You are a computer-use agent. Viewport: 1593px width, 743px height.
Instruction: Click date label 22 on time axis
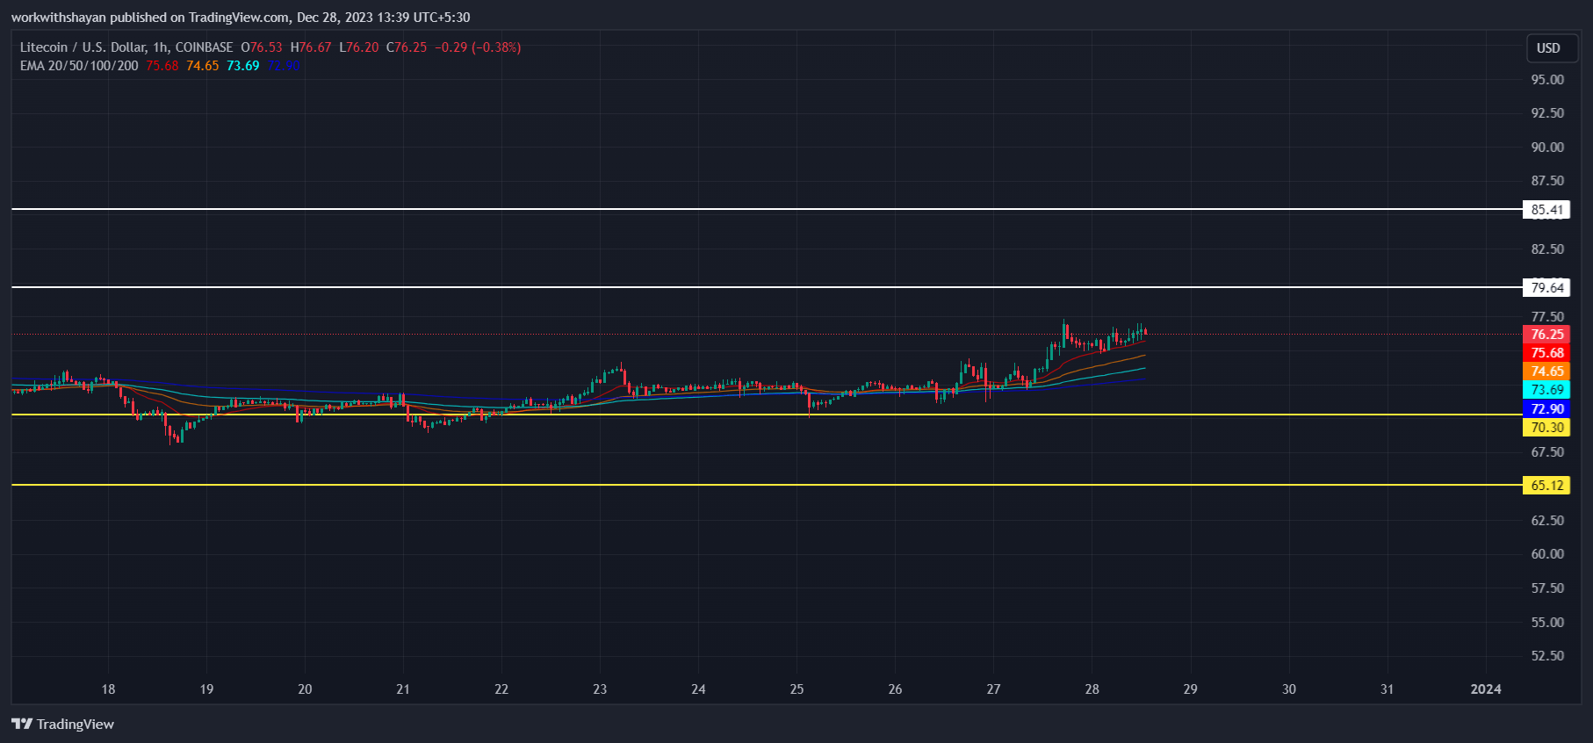pyautogui.click(x=501, y=689)
